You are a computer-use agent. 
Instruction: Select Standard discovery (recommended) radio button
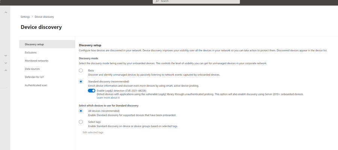point(81,82)
